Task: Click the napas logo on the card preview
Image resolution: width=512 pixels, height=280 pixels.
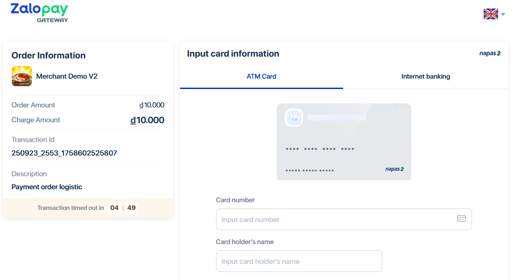Action: click(x=395, y=169)
